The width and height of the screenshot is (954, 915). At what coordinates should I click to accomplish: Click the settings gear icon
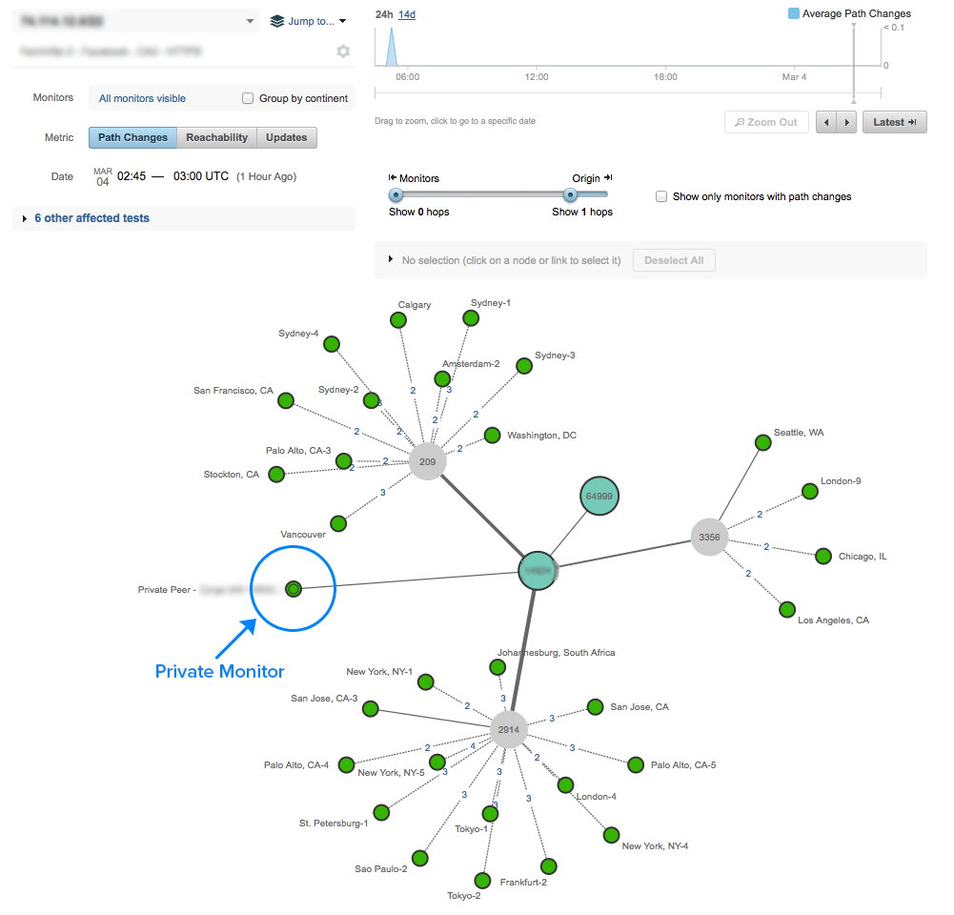[x=343, y=51]
